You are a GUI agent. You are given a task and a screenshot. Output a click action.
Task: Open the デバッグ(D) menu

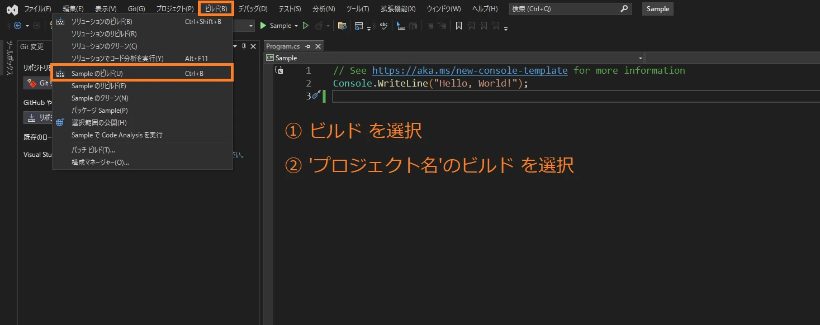[x=253, y=9]
